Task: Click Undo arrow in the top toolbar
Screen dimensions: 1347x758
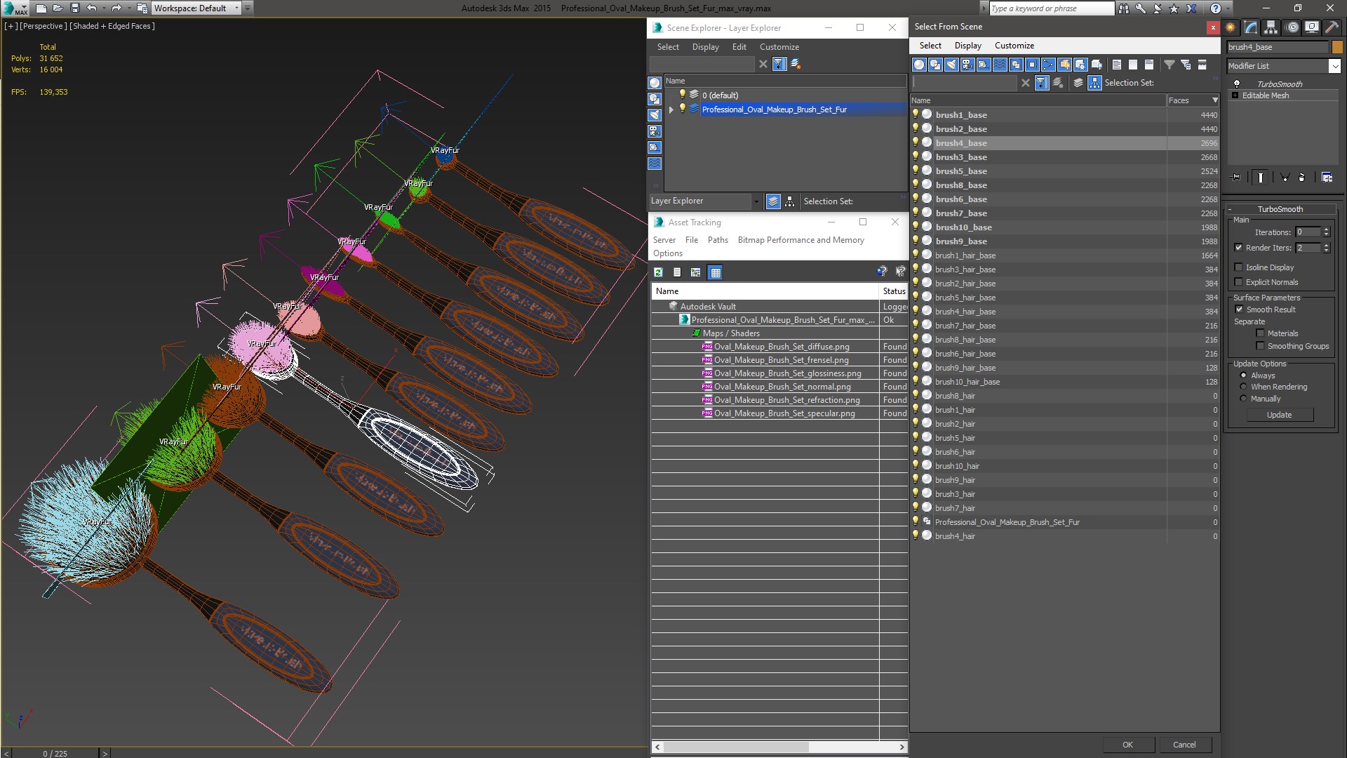Action: (91, 8)
